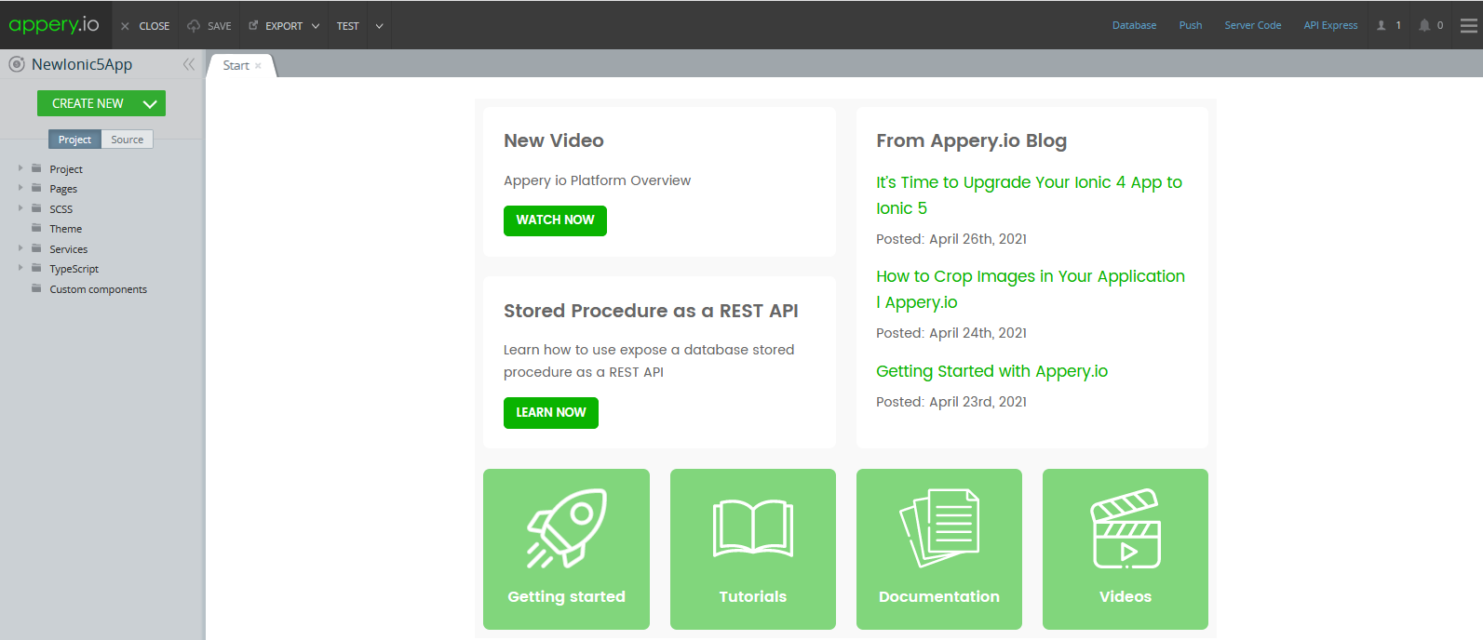The width and height of the screenshot is (1483, 640).
Task: Click the NewIonic5App project icon
Action: click(x=17, y=64)
